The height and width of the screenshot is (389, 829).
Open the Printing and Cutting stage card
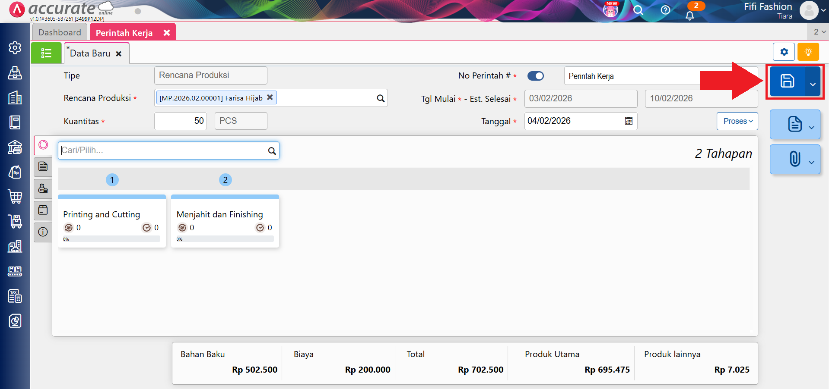111,214
